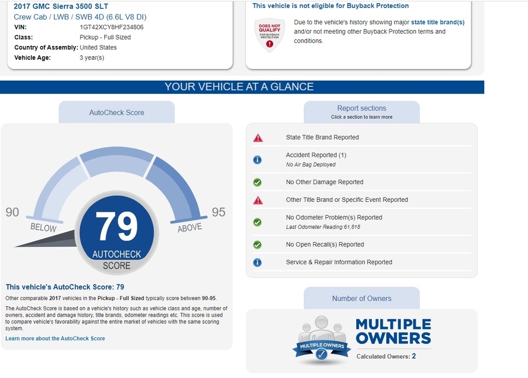The height and width of the screenshot is (378, 528).
Task: Click the BELOW label on the score gauge
Action: pyautogui.click(x=43, y=228)
